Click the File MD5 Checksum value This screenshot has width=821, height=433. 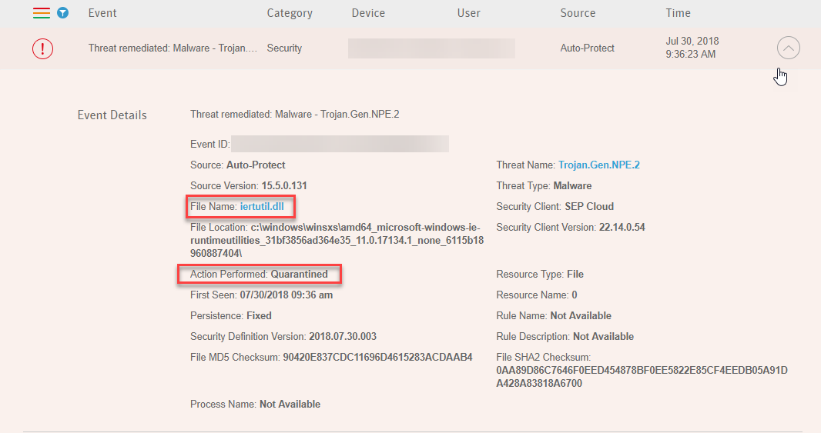377,357
